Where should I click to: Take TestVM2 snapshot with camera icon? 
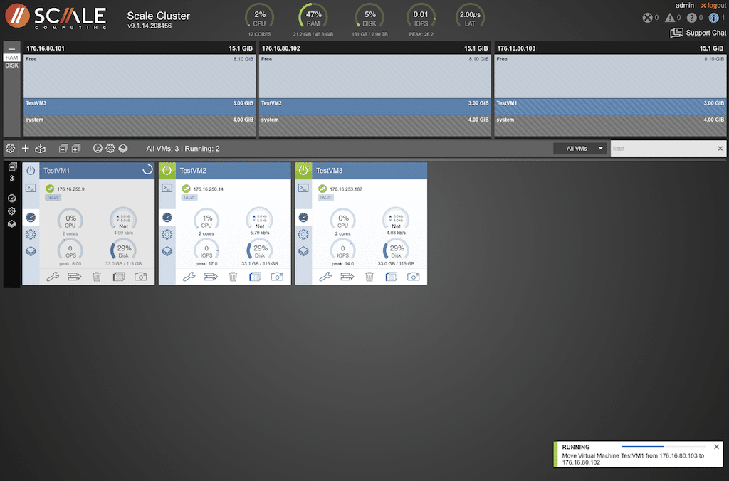[x=277, y=277]
